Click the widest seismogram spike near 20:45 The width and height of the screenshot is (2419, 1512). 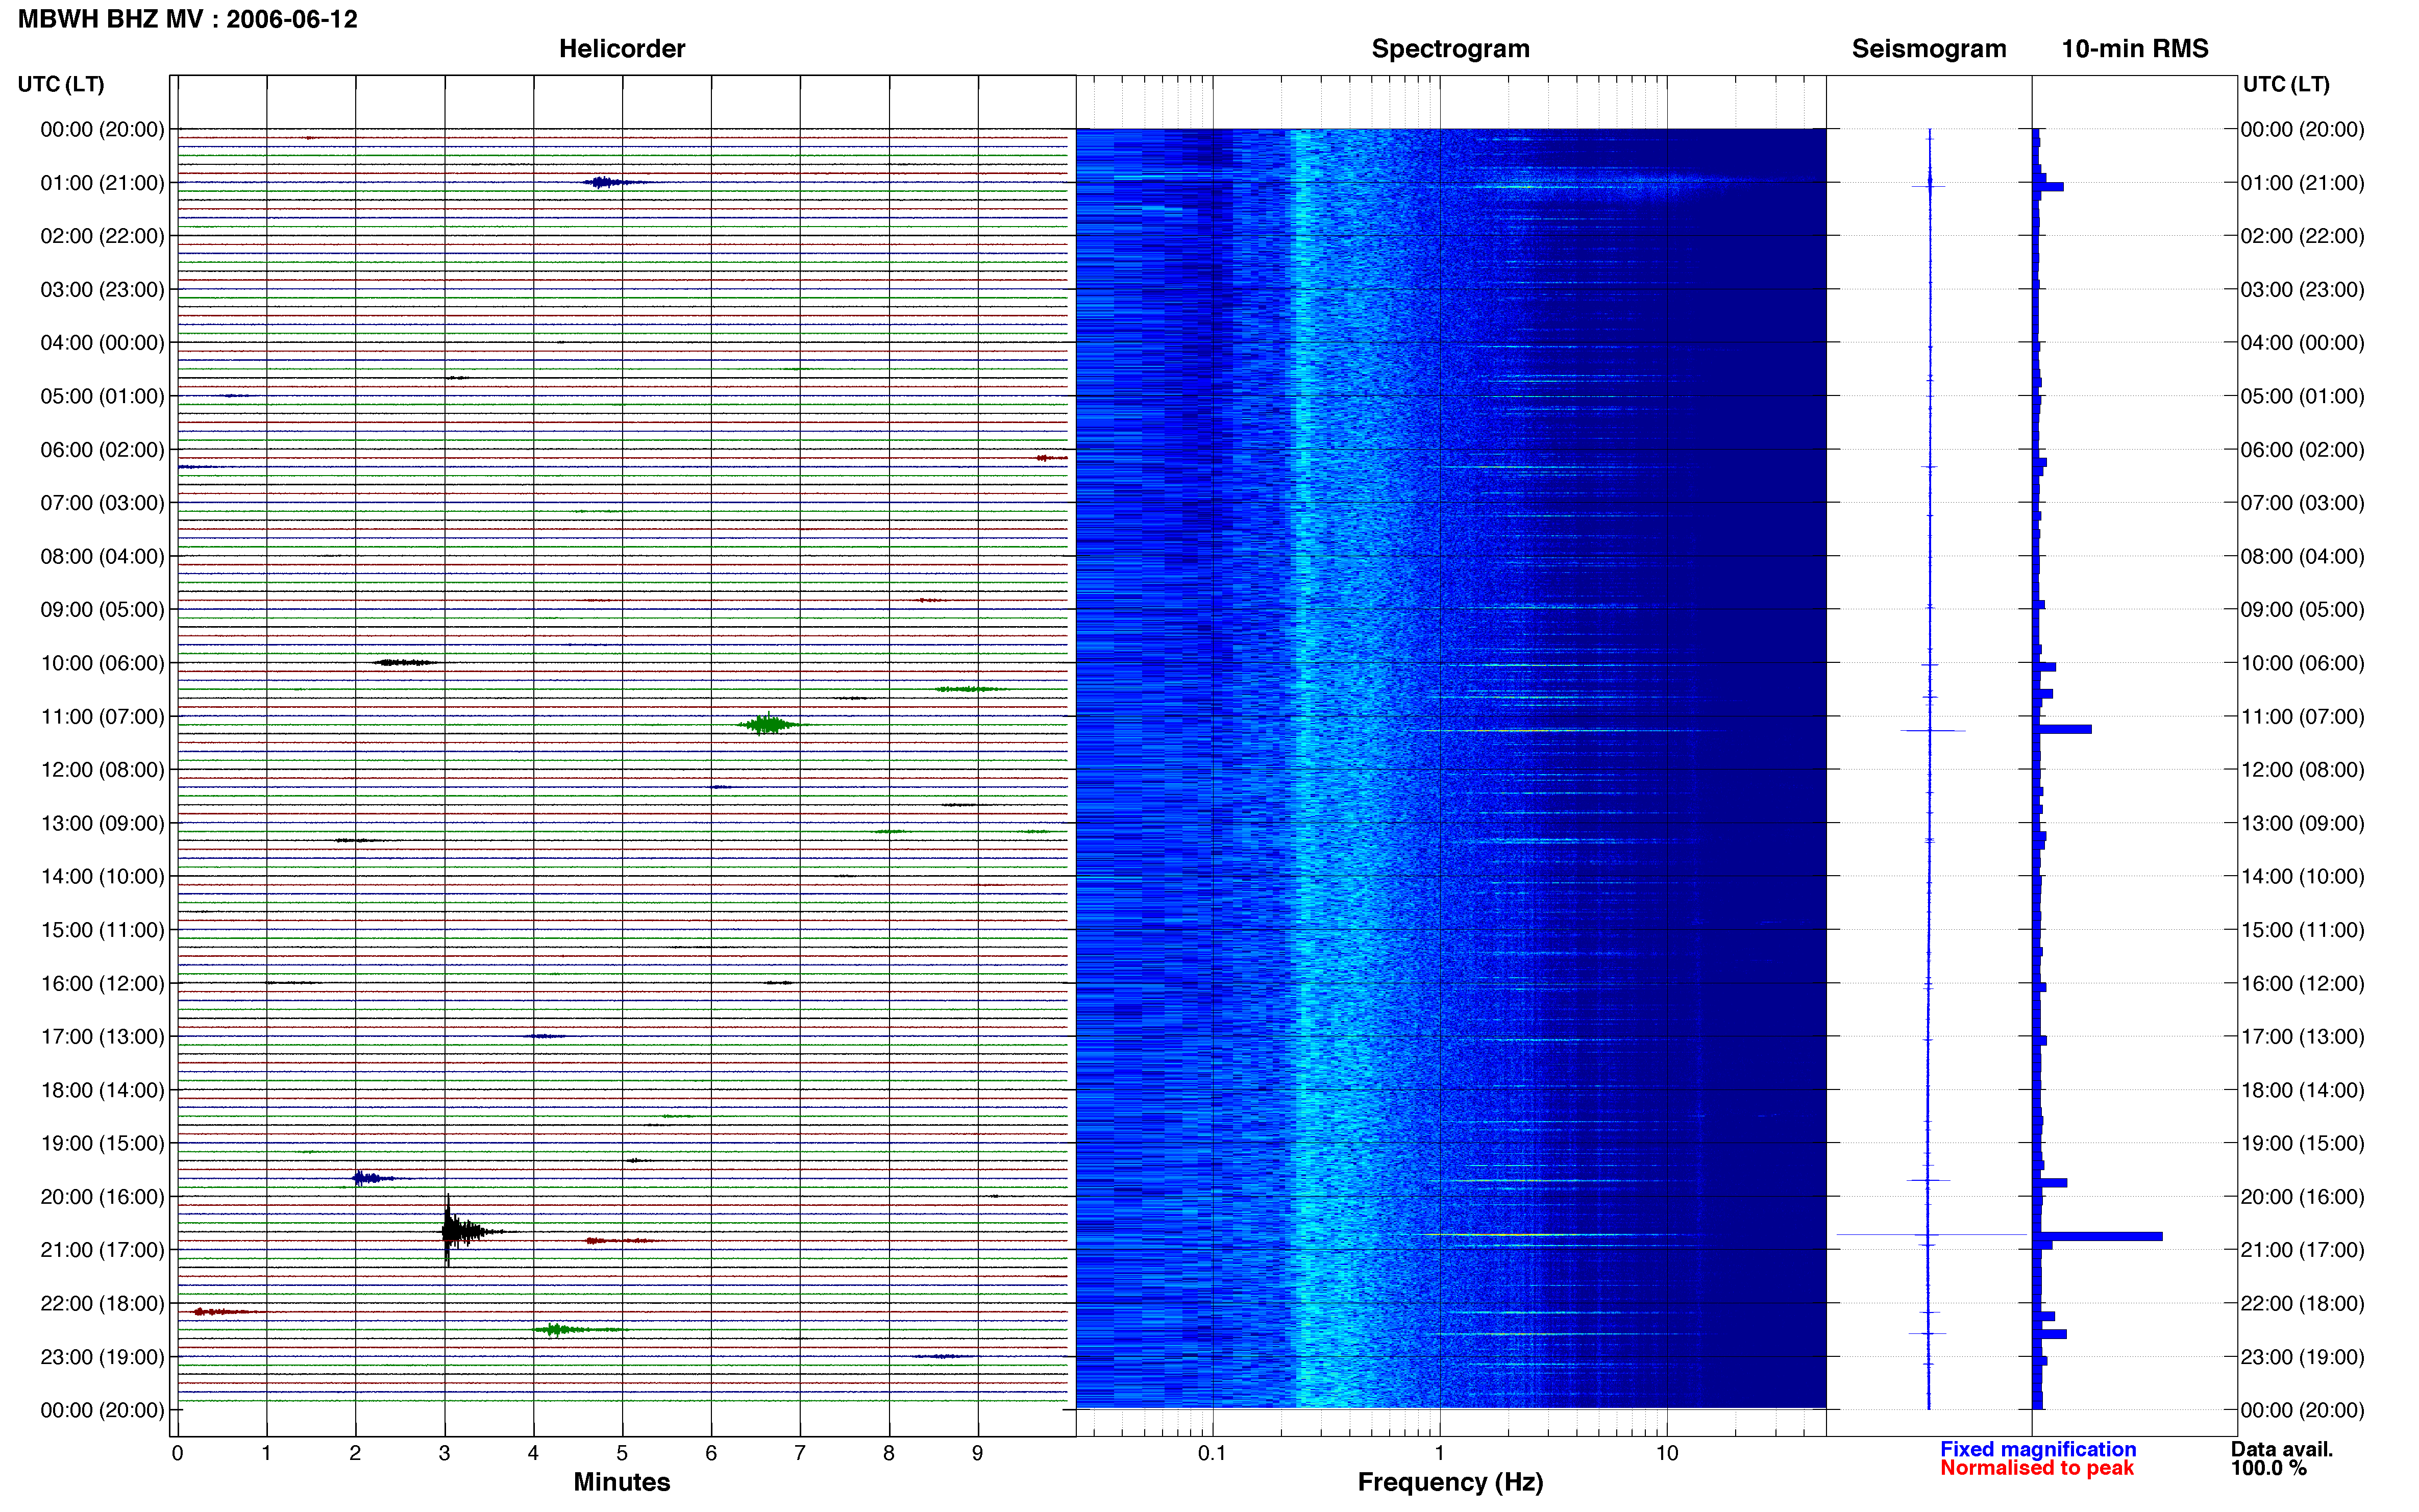[1931, 1235]
